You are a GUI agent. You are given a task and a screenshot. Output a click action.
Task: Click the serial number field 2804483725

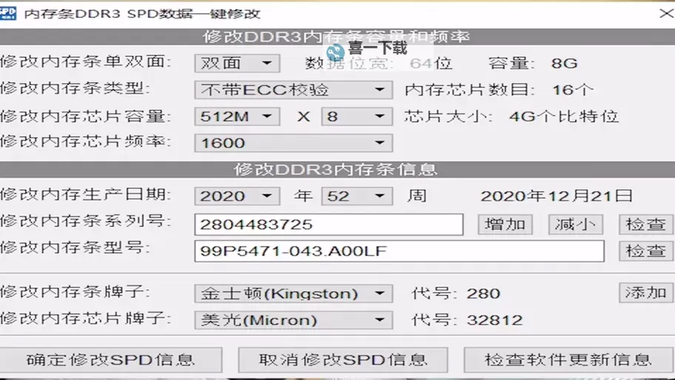(329, 224)
